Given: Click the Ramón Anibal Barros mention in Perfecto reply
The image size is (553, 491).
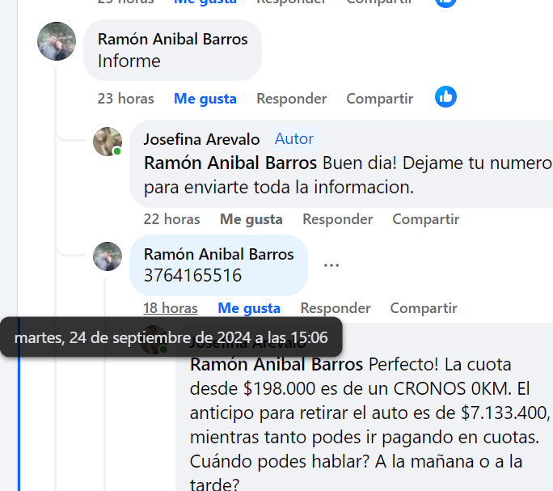Looking at the screenshot, I should (x=276, y=364).
